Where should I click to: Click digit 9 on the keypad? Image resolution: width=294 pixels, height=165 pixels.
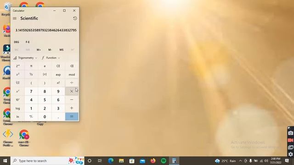[x=58, y=91]
